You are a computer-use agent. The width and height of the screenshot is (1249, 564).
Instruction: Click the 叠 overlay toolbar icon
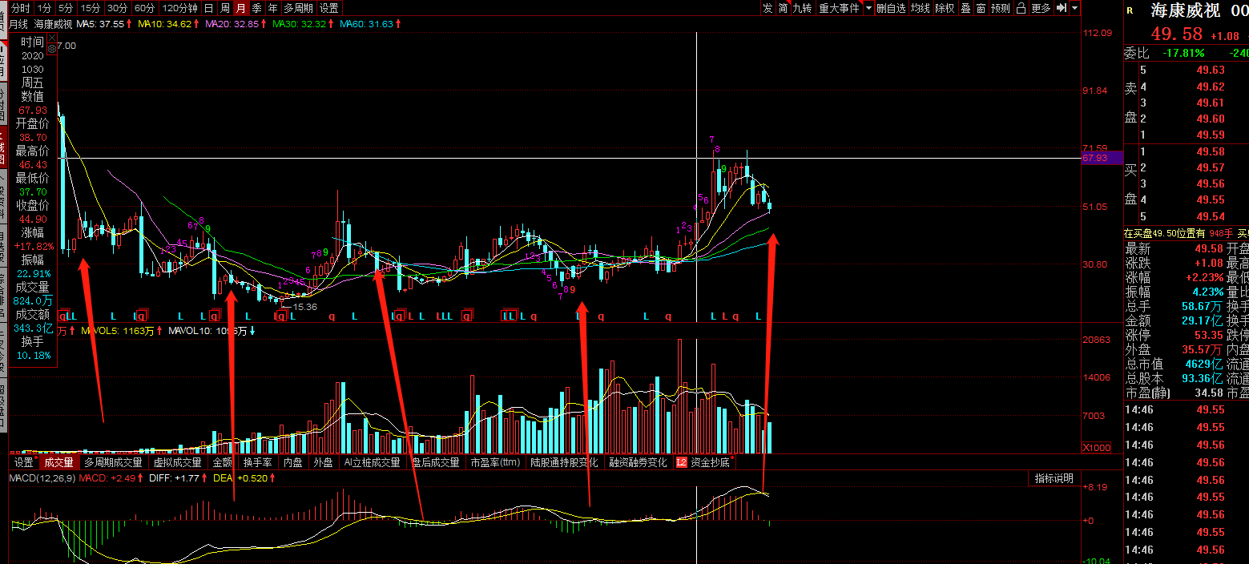tap(966, 8)
